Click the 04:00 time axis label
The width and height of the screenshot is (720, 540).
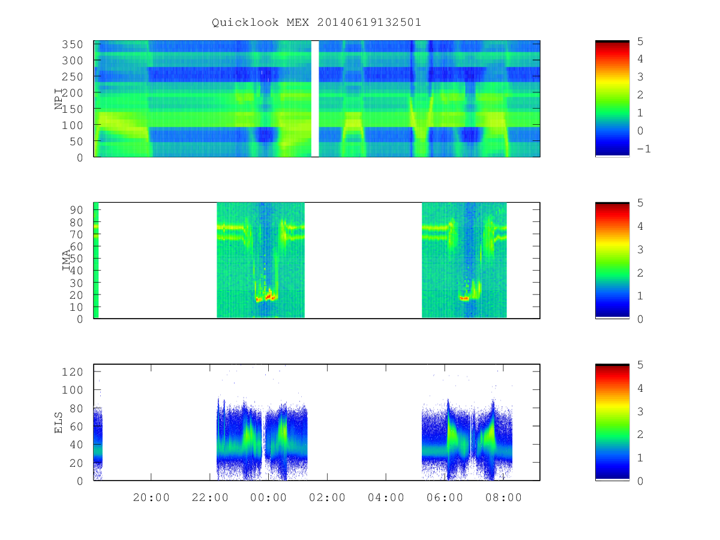pyautogui.click(x=386, y=497)
